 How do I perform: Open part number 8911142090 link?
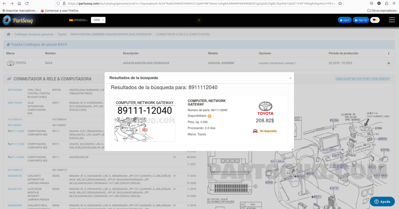click(17, 157)
